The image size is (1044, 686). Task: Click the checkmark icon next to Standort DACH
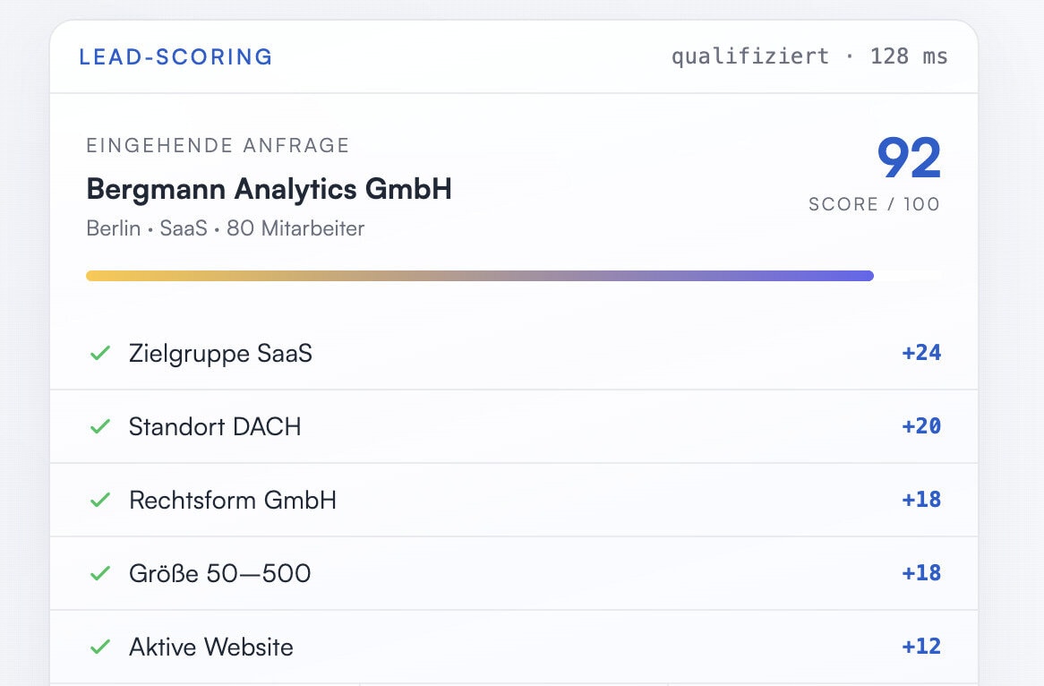tap(100, 426)
